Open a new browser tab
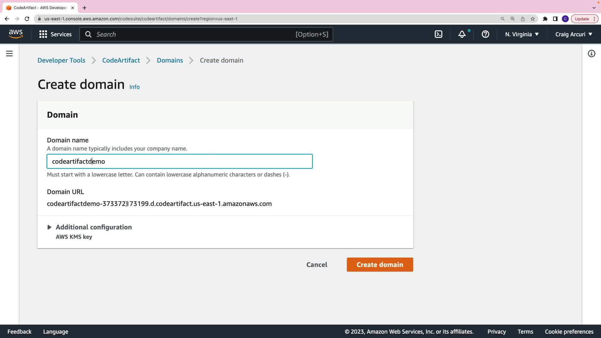601x338 pixels. tap(85, 8)
